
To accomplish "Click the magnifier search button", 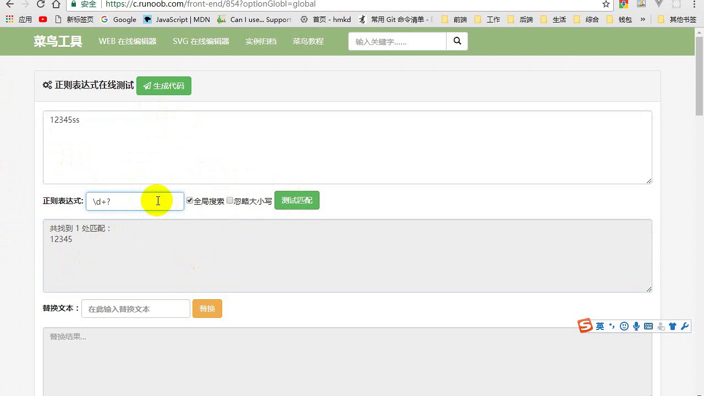I will point(457,41).
